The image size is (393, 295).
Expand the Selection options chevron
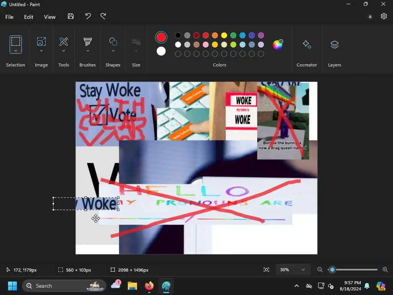(15, 51)
